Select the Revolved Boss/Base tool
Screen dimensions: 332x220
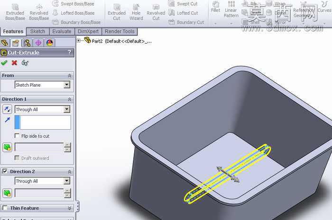39,12
